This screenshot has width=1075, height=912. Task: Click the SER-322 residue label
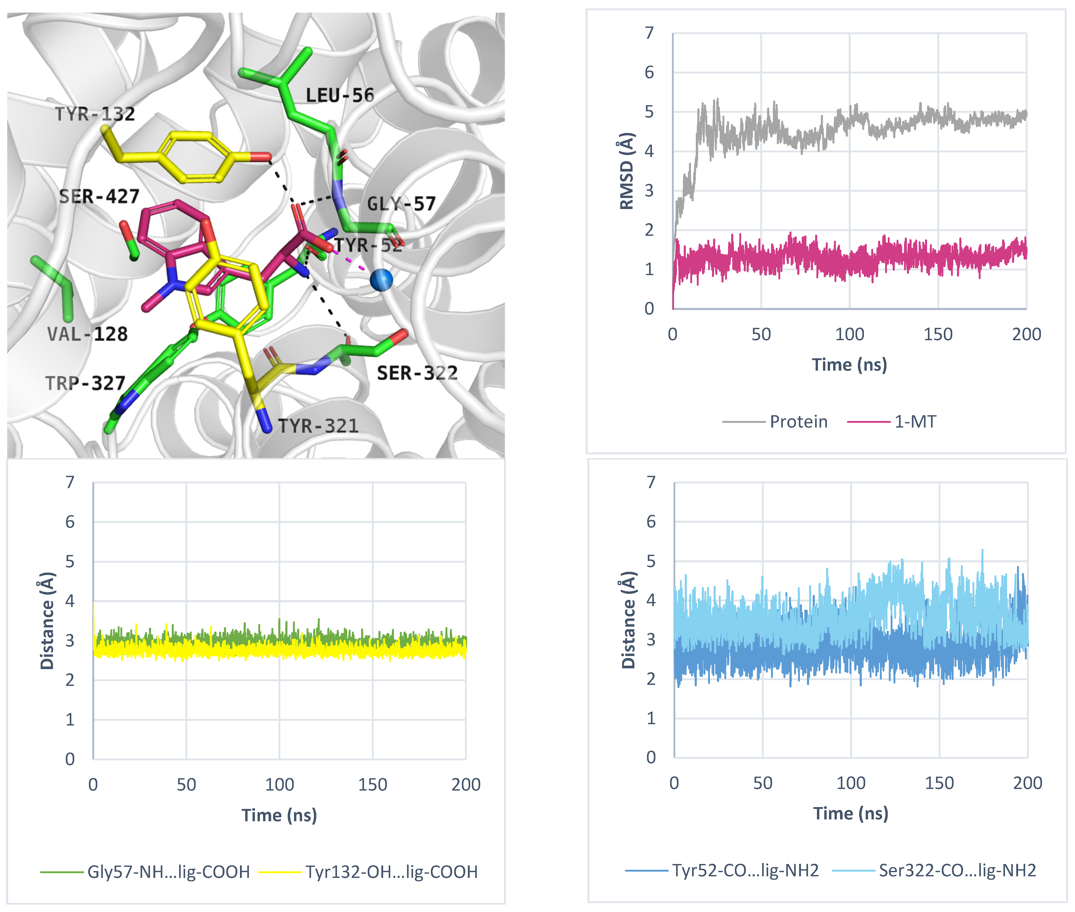417,373
